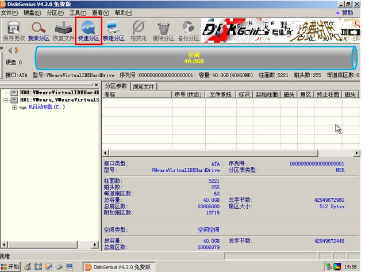The image size is (365, 272).
Task: Click the DiskGenius V4.2.0 taskbar button
Action: pos(119,267)
